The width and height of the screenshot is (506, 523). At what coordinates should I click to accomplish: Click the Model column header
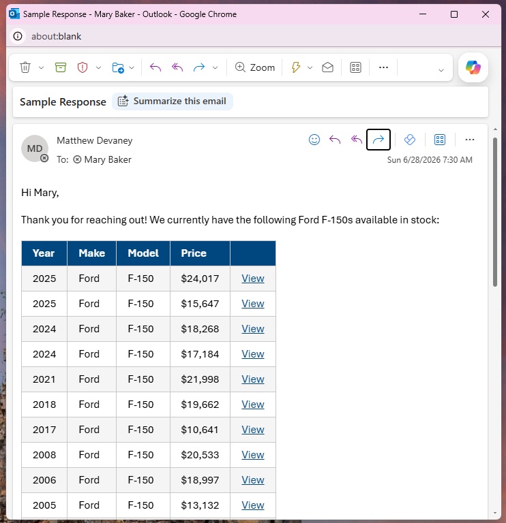click(143, 253)
